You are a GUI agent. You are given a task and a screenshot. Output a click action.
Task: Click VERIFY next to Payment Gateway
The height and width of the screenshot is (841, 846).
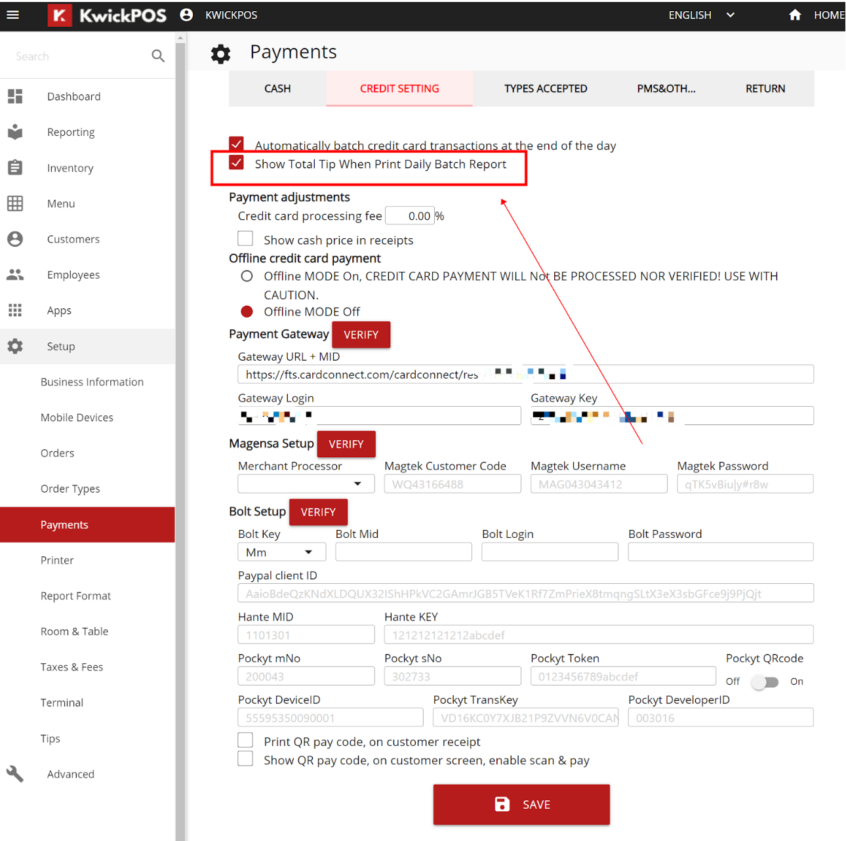point(361,335)
